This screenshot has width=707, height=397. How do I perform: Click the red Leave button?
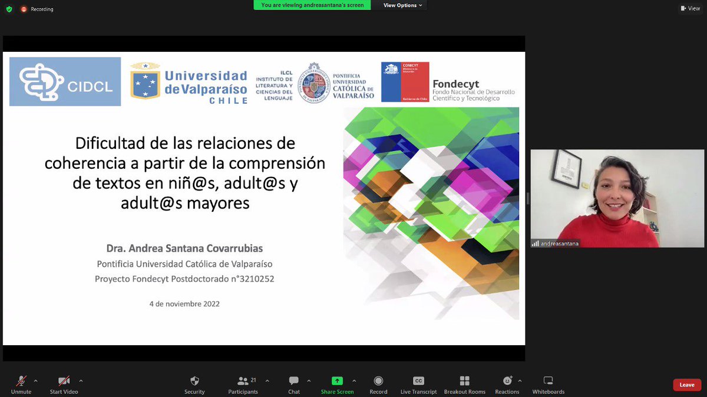(x=687, y=385)
